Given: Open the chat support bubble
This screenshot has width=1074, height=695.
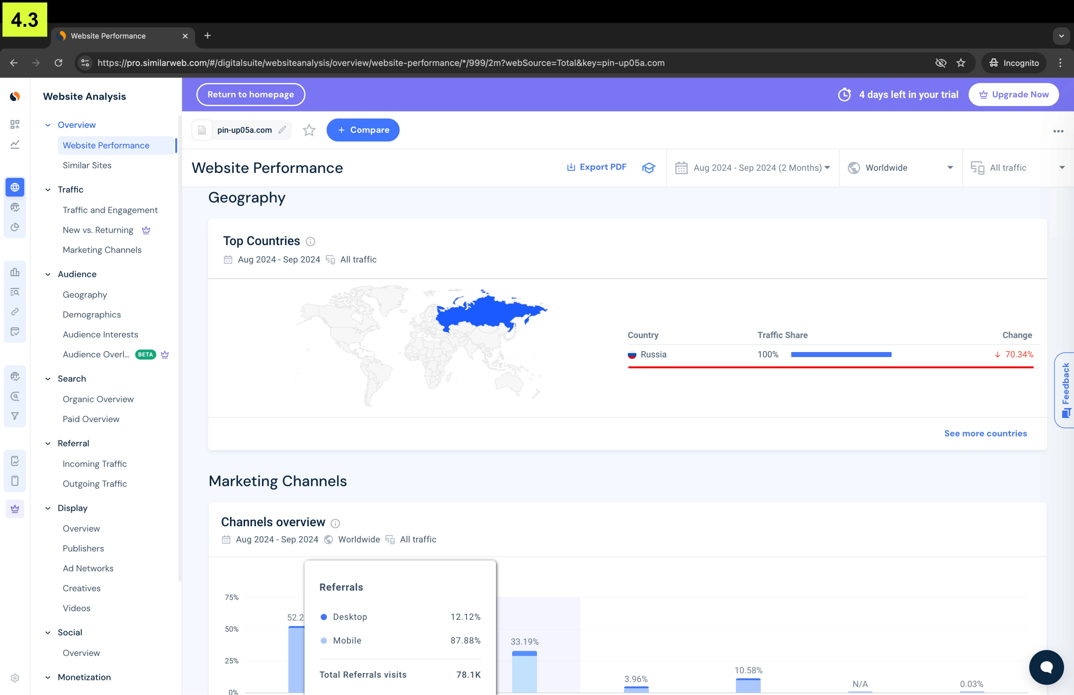Looking at the screenshot, I should coord(1046,667).
